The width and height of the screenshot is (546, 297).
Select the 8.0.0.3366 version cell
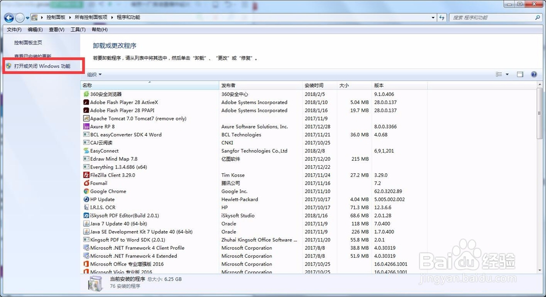385,126
